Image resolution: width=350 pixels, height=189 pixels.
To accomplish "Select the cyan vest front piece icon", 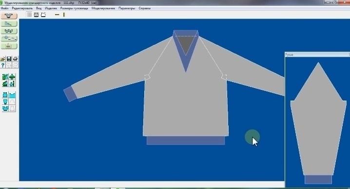I will click(x=5, y=95).
